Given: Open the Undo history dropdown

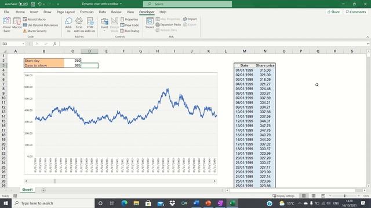Looking at the screenshot, I should [44, 4].
